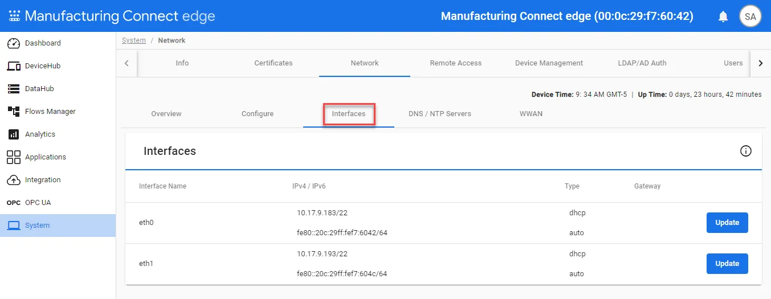This screenshot has height=299, width=771.
Task: Open the app grid menu icon
Action: [14, 16]
